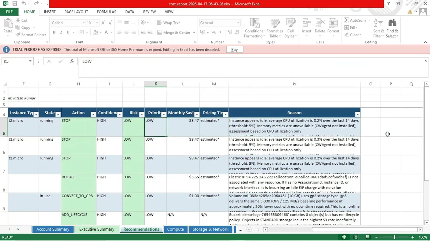This screenshot has width=430, height=241.
Task: Click the Font Color letter A
Action: 106,32
